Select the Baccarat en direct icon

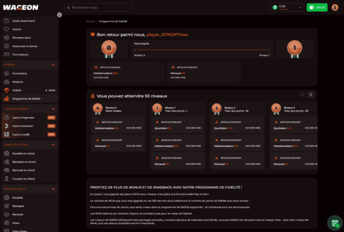click(7, 170)
